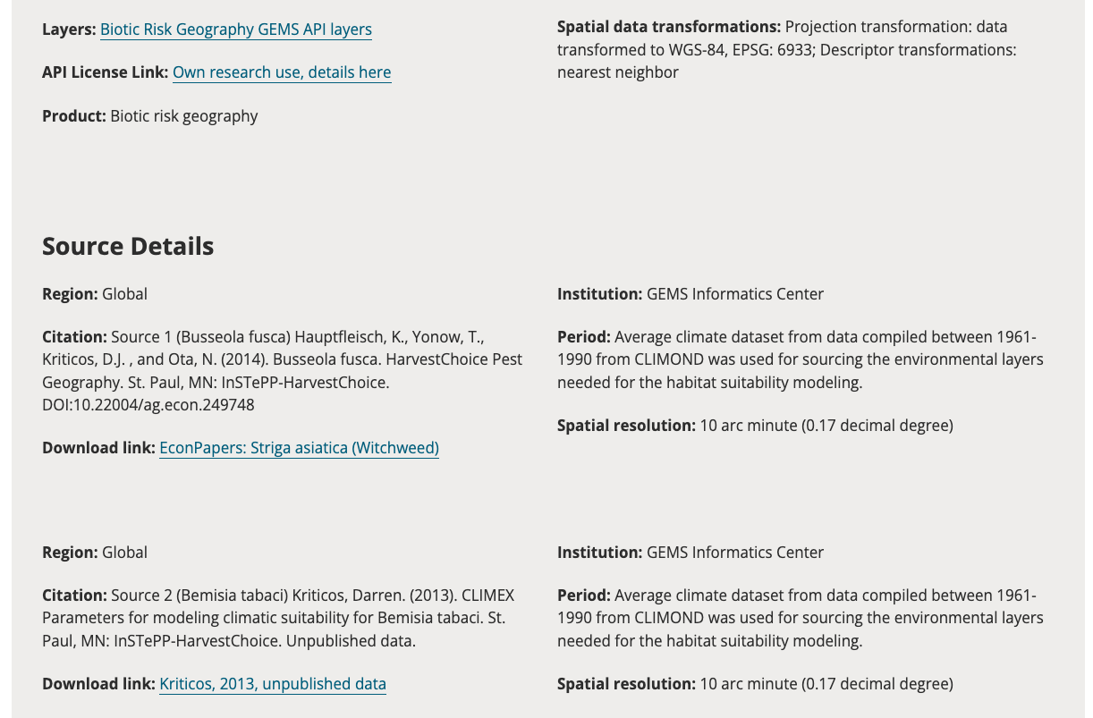Click the second 'Spatial resolution: 10 arc minute' line

pos(754,684)
